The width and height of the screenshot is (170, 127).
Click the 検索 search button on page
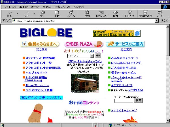click(x=138, y=100)
